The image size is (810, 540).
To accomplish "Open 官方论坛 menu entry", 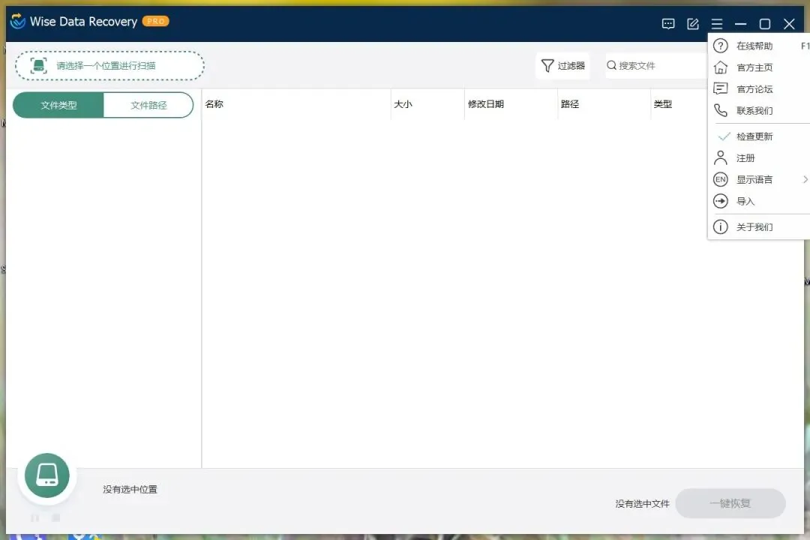I will 758,89.
